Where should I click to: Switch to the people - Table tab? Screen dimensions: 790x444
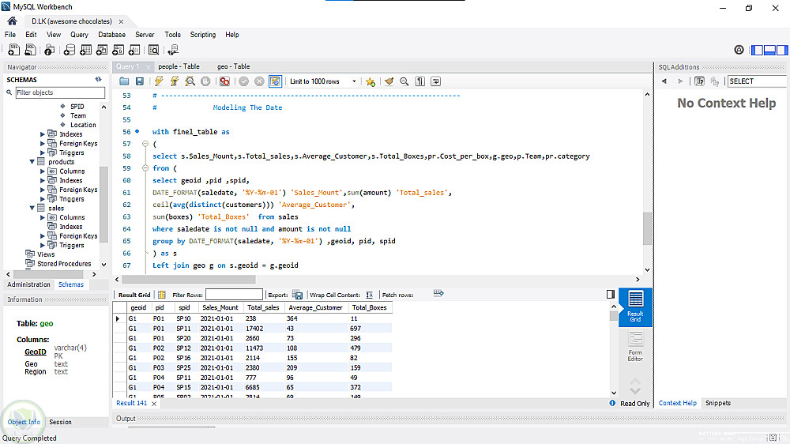(x=179, y=66)
